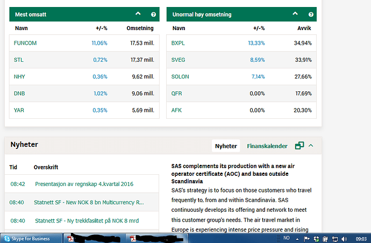Click BXPL's 13,33% change value

(256, 43)
